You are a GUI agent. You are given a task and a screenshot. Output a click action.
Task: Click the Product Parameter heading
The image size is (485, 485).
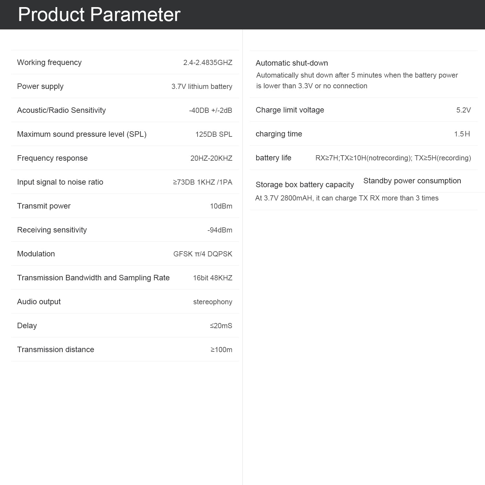click(99, 15)
